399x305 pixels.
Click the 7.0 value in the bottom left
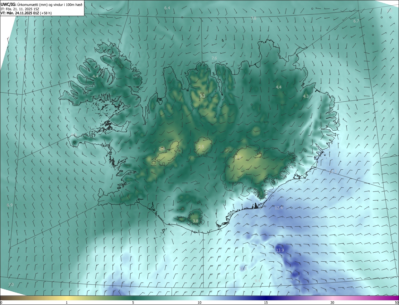point(11,285)
